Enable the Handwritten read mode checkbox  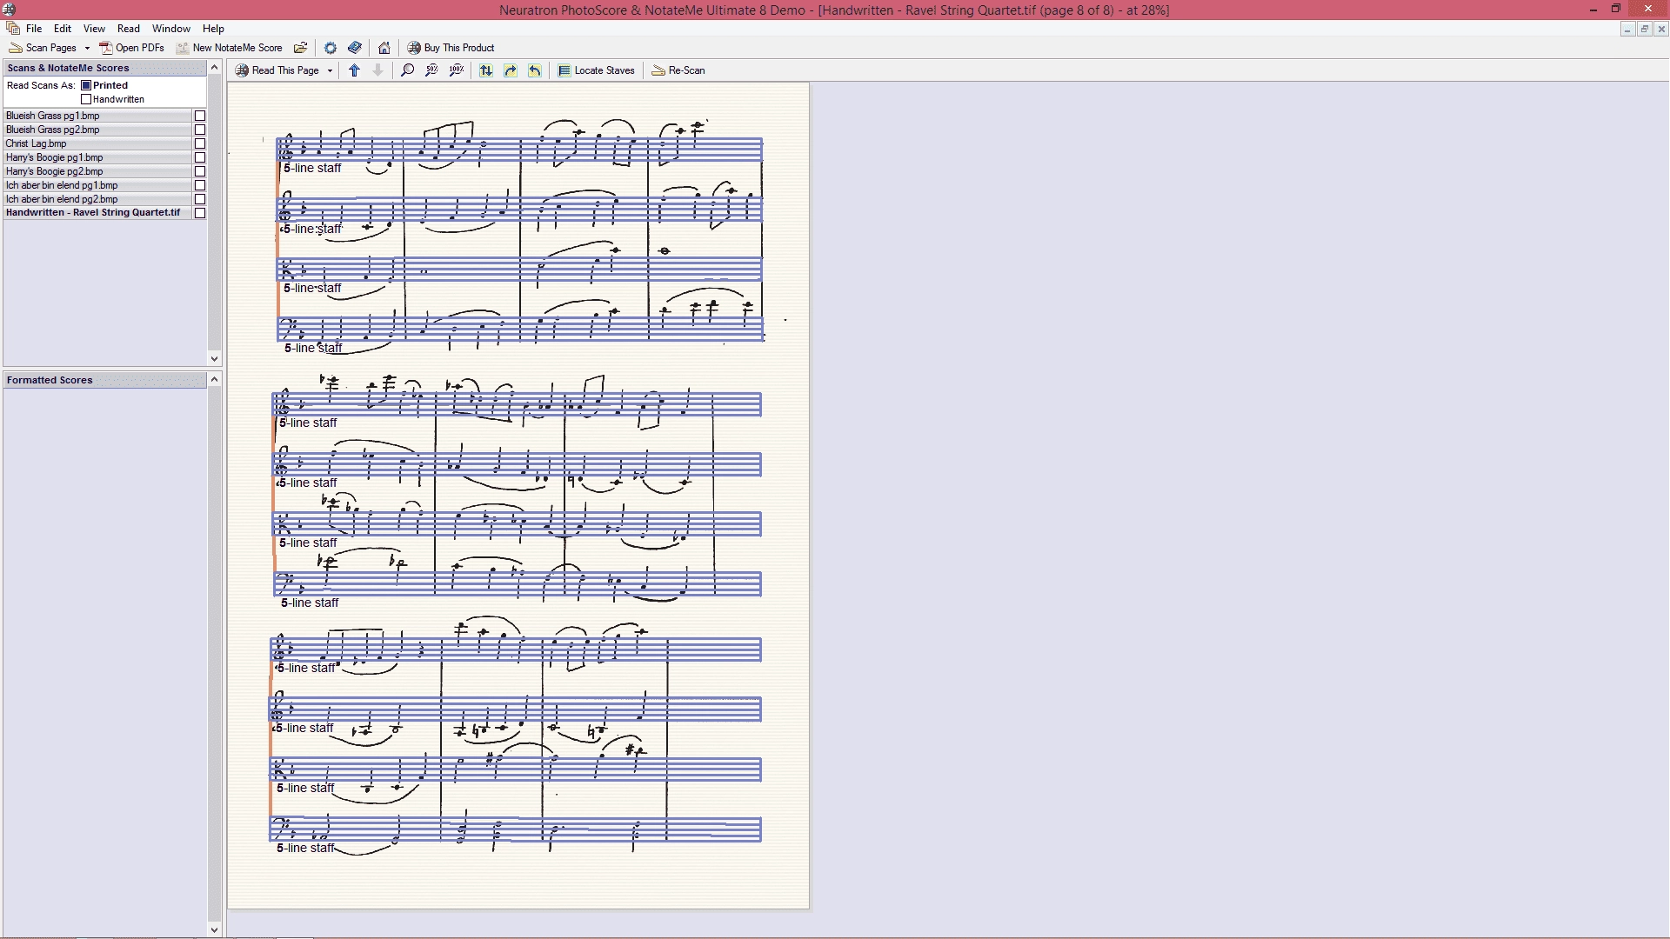click(86, 99)
